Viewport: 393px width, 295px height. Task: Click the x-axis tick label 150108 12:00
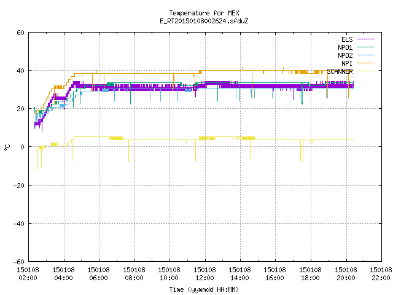[x=205, y=274]
